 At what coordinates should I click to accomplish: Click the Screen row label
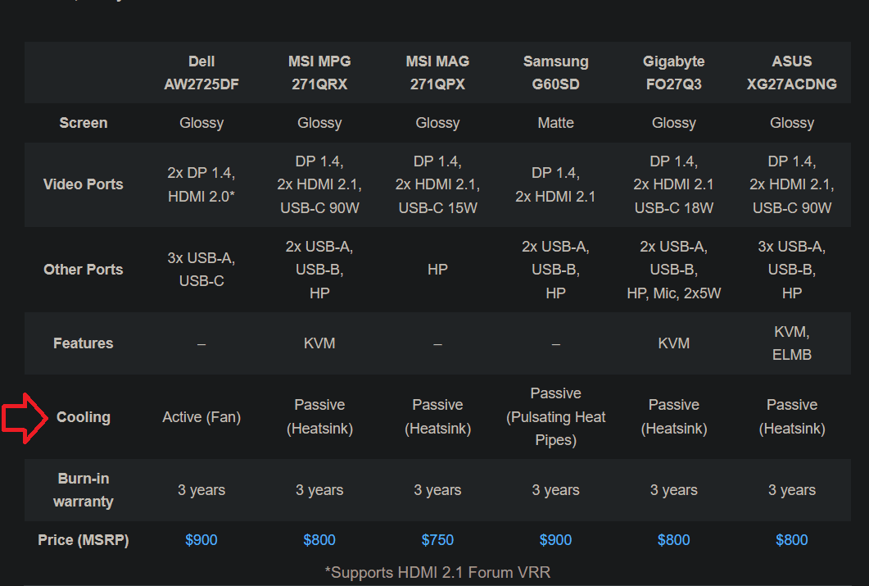[x=83, y=122]
